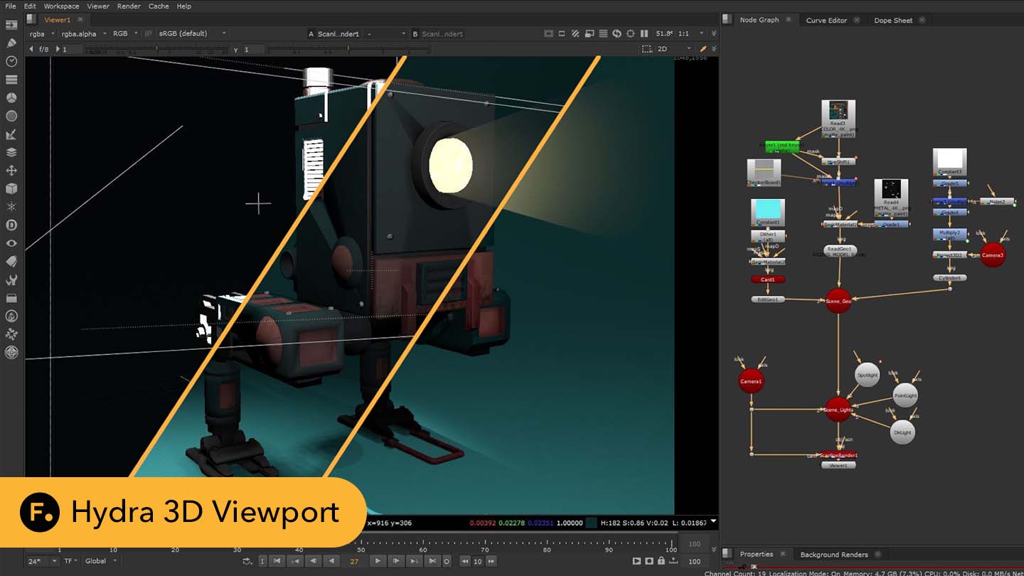This screenshot has height=576, width=1024.
Task: Enable proxy mode in the viewer toolbar
Action: (x=576, y=33)
